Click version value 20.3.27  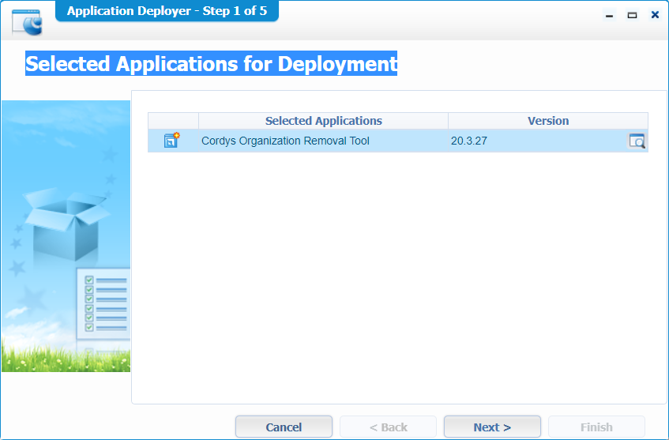(469, 141)
